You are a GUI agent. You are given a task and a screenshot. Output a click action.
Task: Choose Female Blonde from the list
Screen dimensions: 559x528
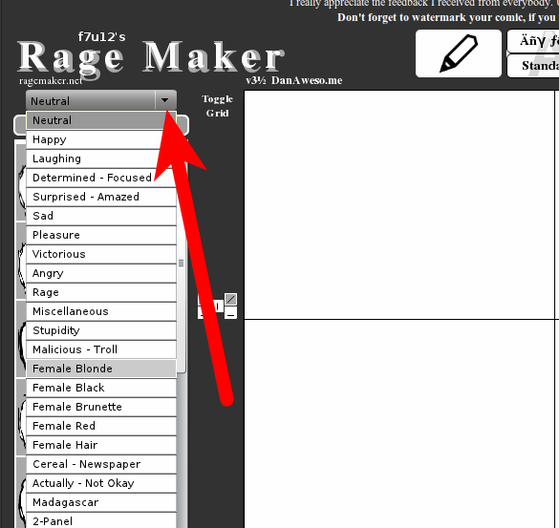point(101,369)
